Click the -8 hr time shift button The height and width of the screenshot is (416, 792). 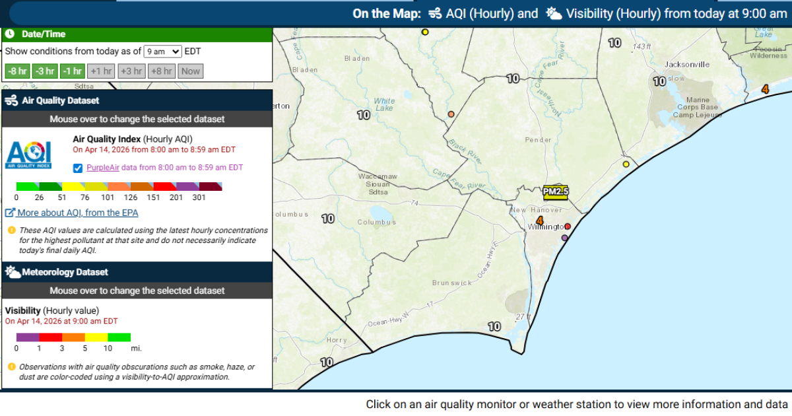click(16, 71)
